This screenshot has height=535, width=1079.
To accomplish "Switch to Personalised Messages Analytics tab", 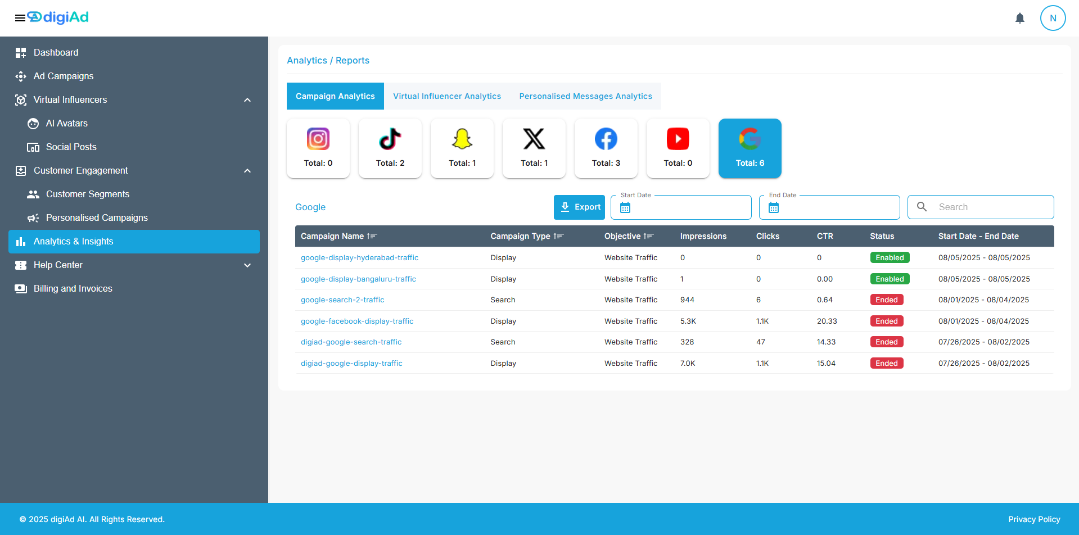I will pyautogui.click(x=586, y=96).
